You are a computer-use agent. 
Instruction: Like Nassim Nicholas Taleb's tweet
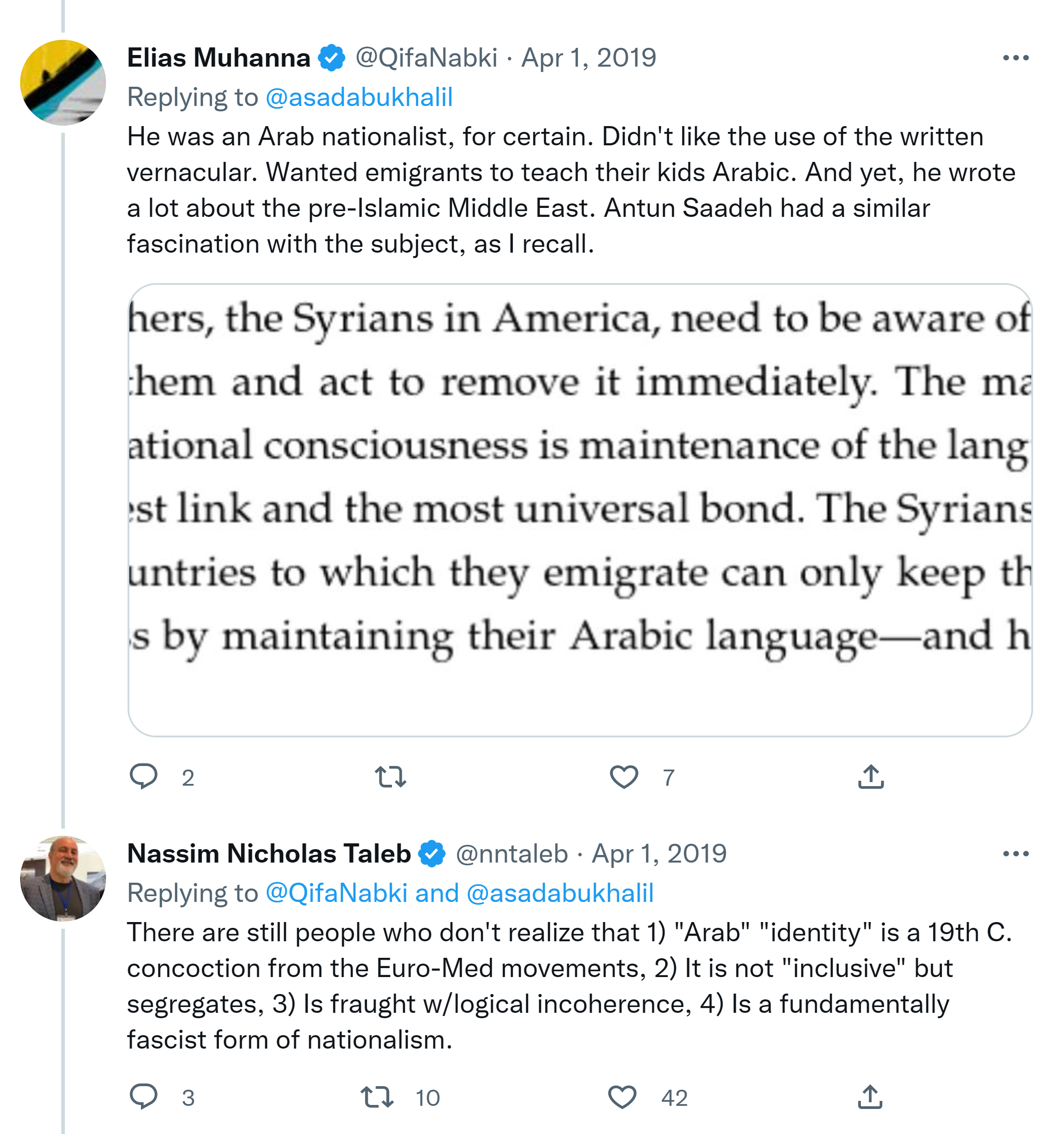click(623, 1097)
